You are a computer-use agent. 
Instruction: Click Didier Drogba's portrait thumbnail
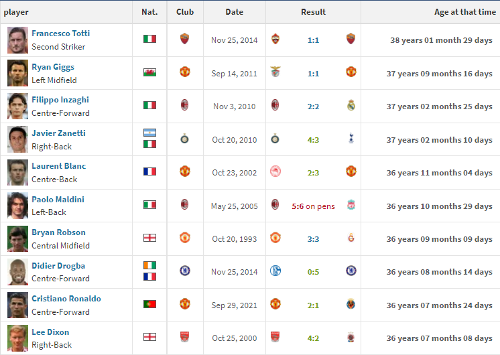click(x=18, y=272)
